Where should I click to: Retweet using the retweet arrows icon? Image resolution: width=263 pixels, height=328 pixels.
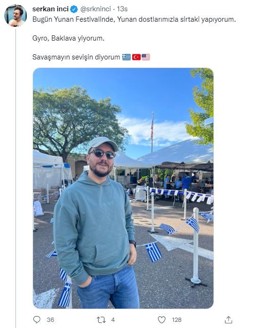pyautogui.click(x=101, y=320)
